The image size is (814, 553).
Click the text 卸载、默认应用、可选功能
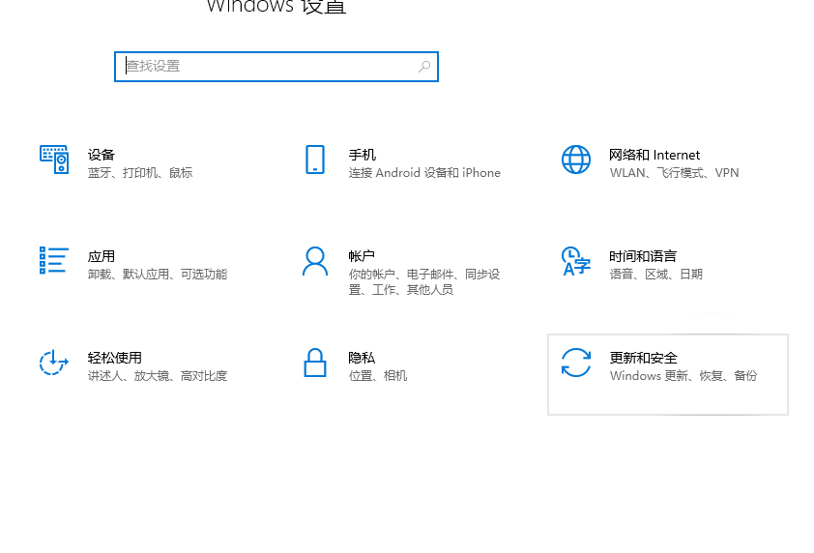click(x=158, y=275)
